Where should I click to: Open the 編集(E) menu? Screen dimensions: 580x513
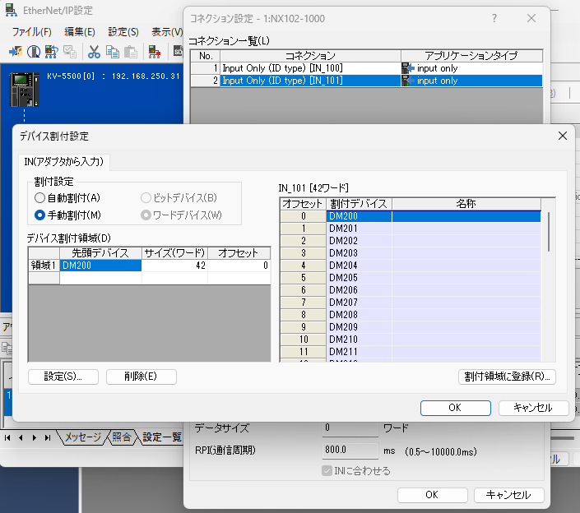(x=80, y=31)
